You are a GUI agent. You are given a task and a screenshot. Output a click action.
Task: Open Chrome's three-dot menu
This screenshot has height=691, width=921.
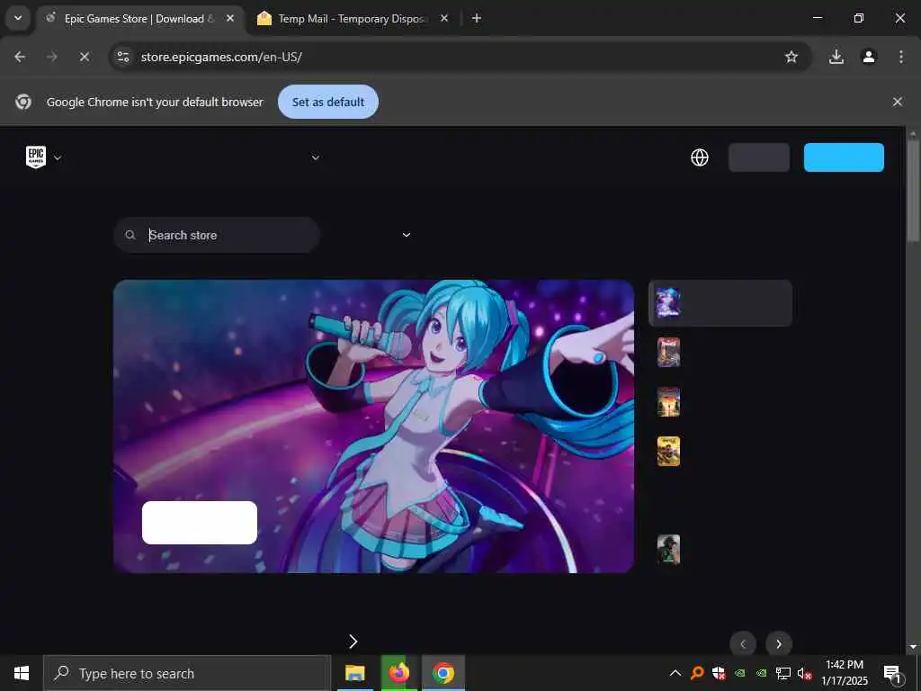tap(900, 57)
